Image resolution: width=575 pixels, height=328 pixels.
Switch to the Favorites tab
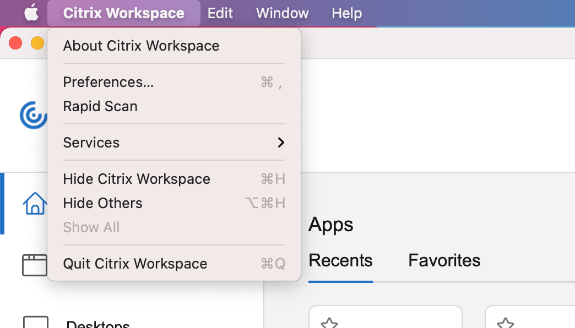tap(444, 260)
